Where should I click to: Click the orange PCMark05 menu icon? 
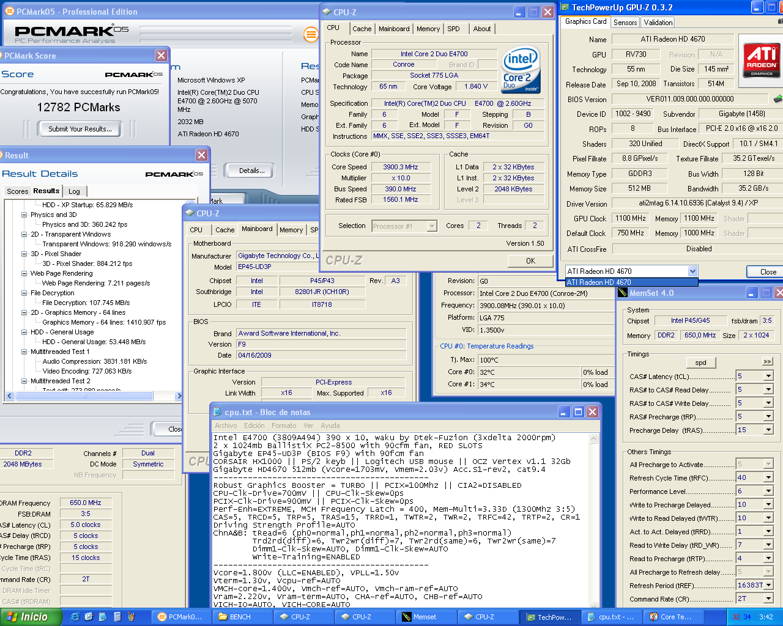pos(311,34)
